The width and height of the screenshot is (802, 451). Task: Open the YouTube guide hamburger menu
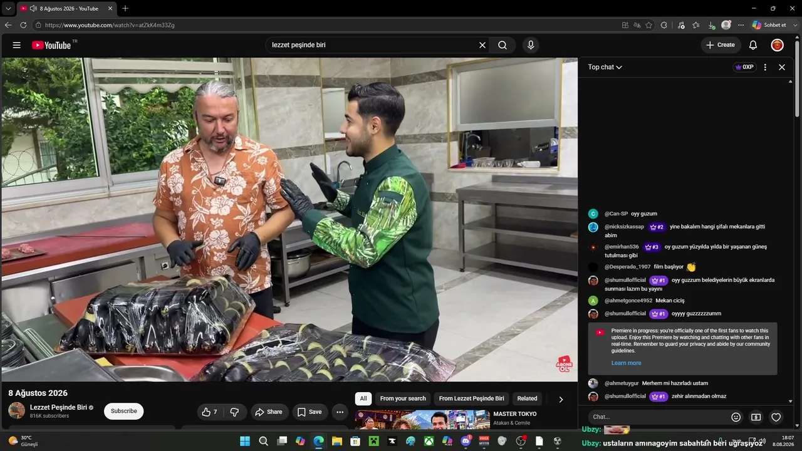coord(17,45)
